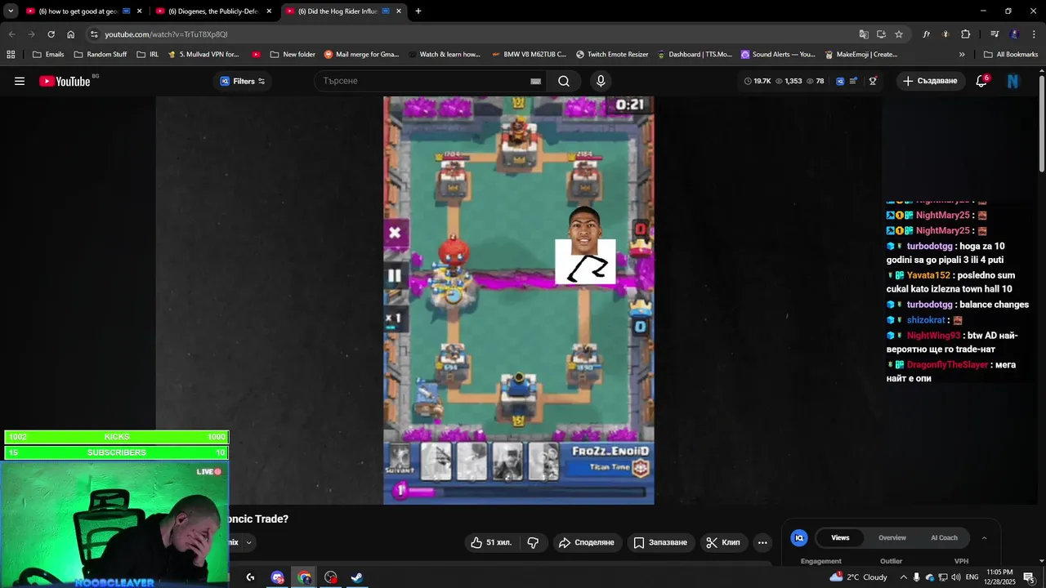Open vidIQ list icon in stats bar
The height and width of the screenshot is (588, 1046).
point(854,81)
